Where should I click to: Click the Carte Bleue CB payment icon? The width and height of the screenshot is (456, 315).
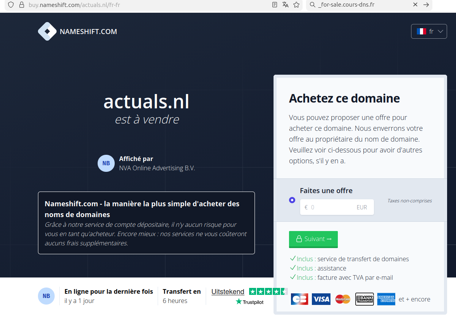coord(299,299)
